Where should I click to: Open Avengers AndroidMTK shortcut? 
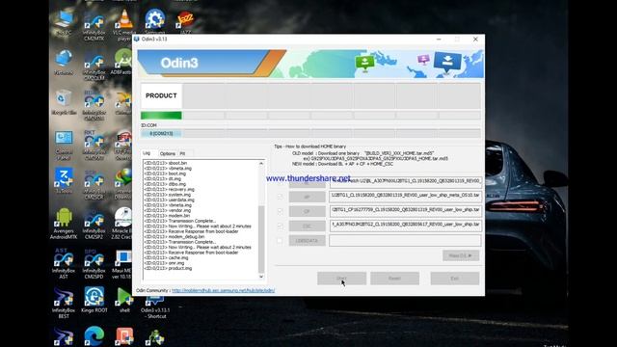pyautogui.click(x=64, y=224)
